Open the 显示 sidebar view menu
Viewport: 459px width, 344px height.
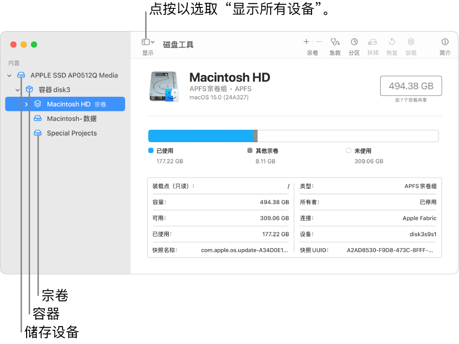pyautogui.click(x=148, y=42)
